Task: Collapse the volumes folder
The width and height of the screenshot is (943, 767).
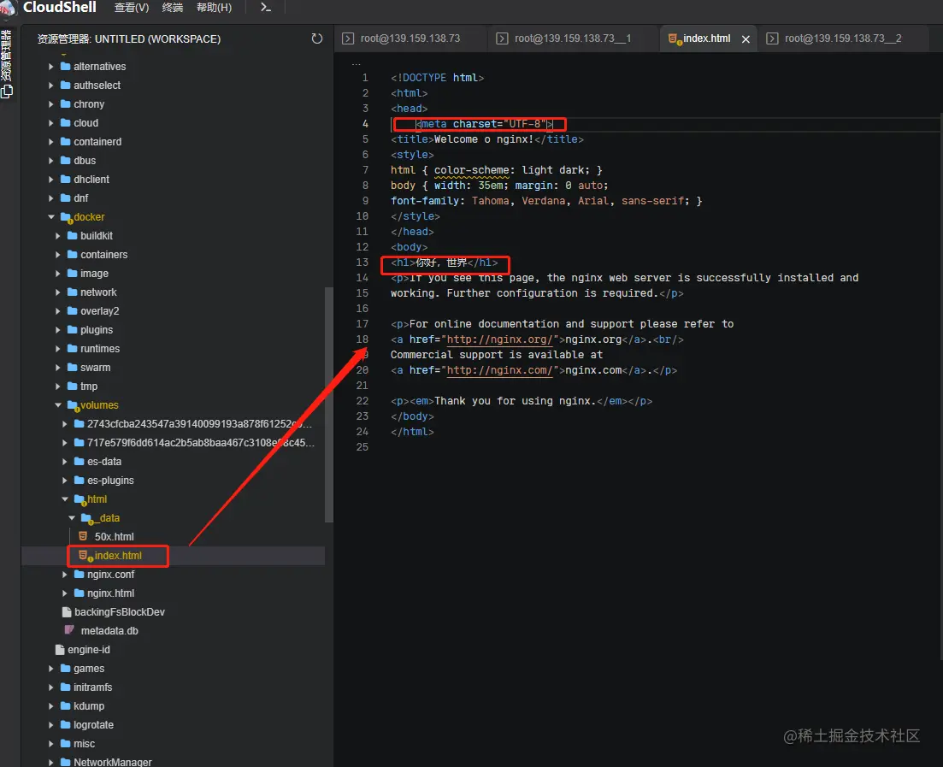Action: tap(58, 404)
